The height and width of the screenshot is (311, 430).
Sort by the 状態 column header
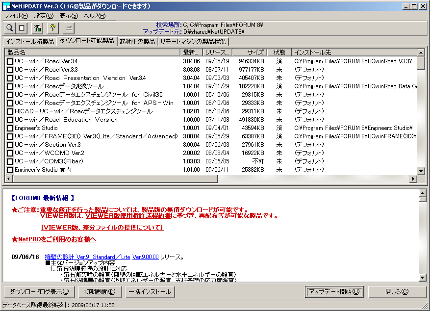(279, 52)
